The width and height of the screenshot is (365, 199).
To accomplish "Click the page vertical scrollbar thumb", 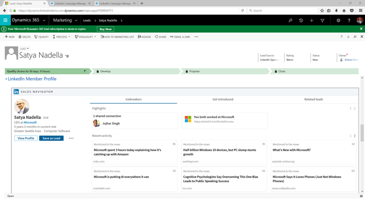I will (362, 133).
